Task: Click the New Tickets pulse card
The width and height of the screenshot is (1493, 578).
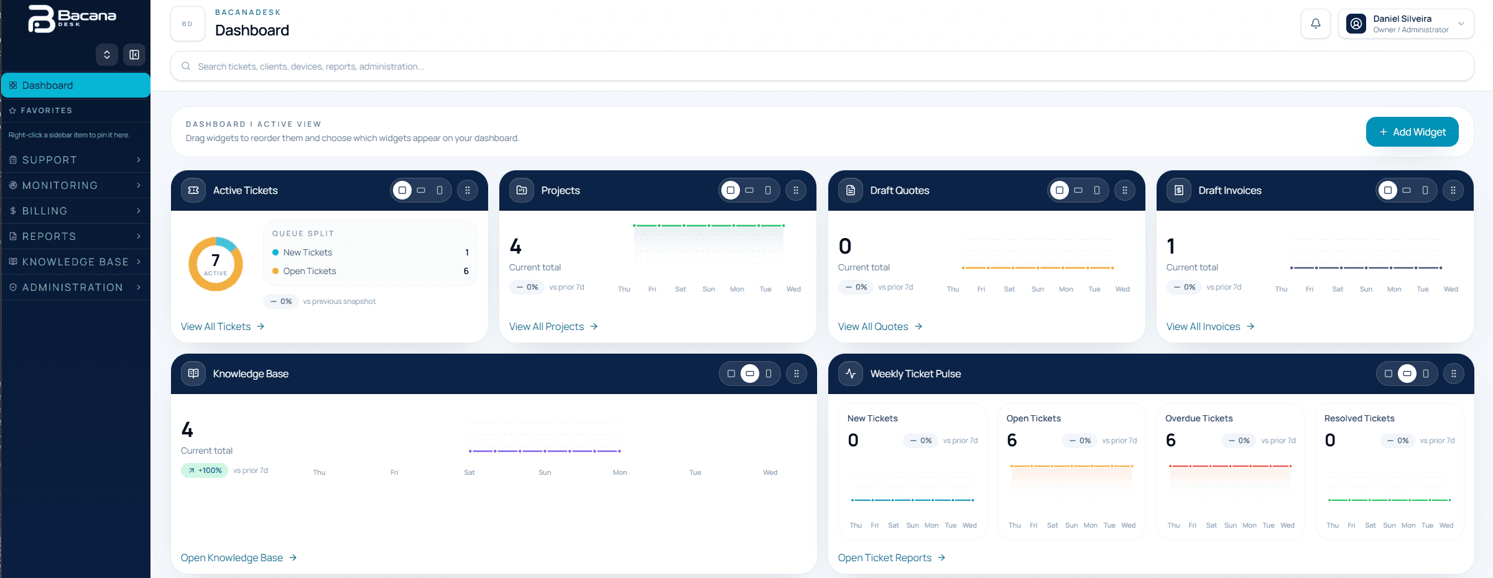Action: pyautogui.click(x=913, y=470)
